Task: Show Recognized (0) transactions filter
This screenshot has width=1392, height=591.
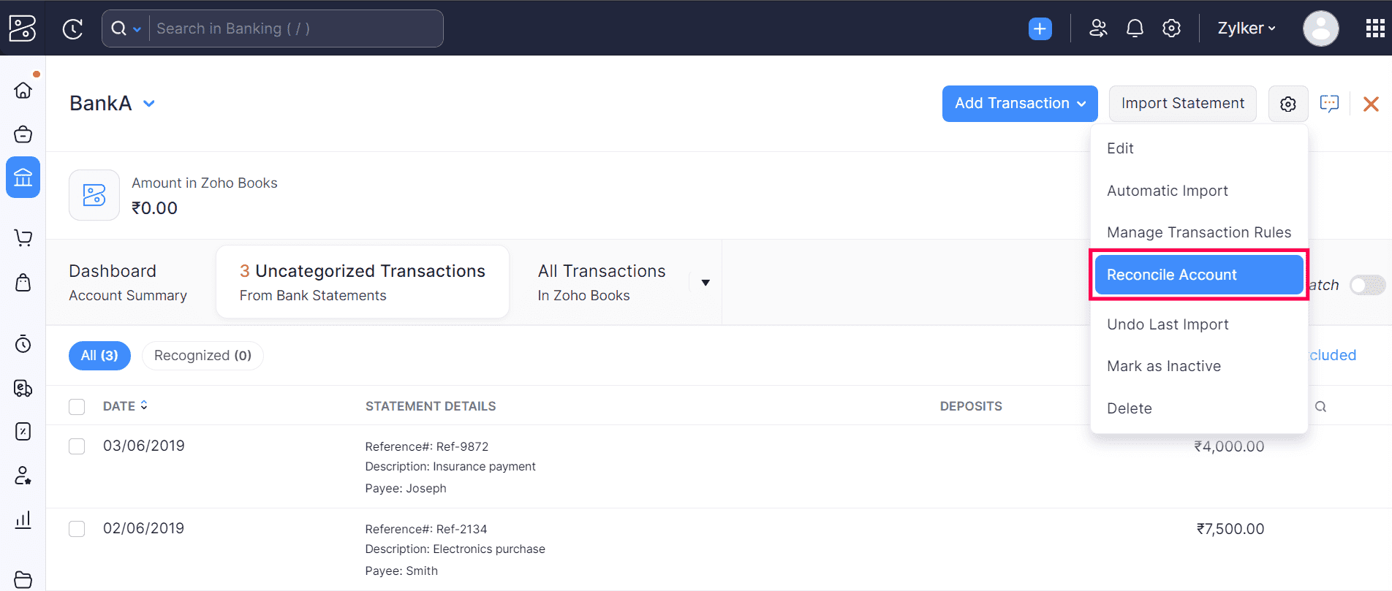Action: point(203,356)
